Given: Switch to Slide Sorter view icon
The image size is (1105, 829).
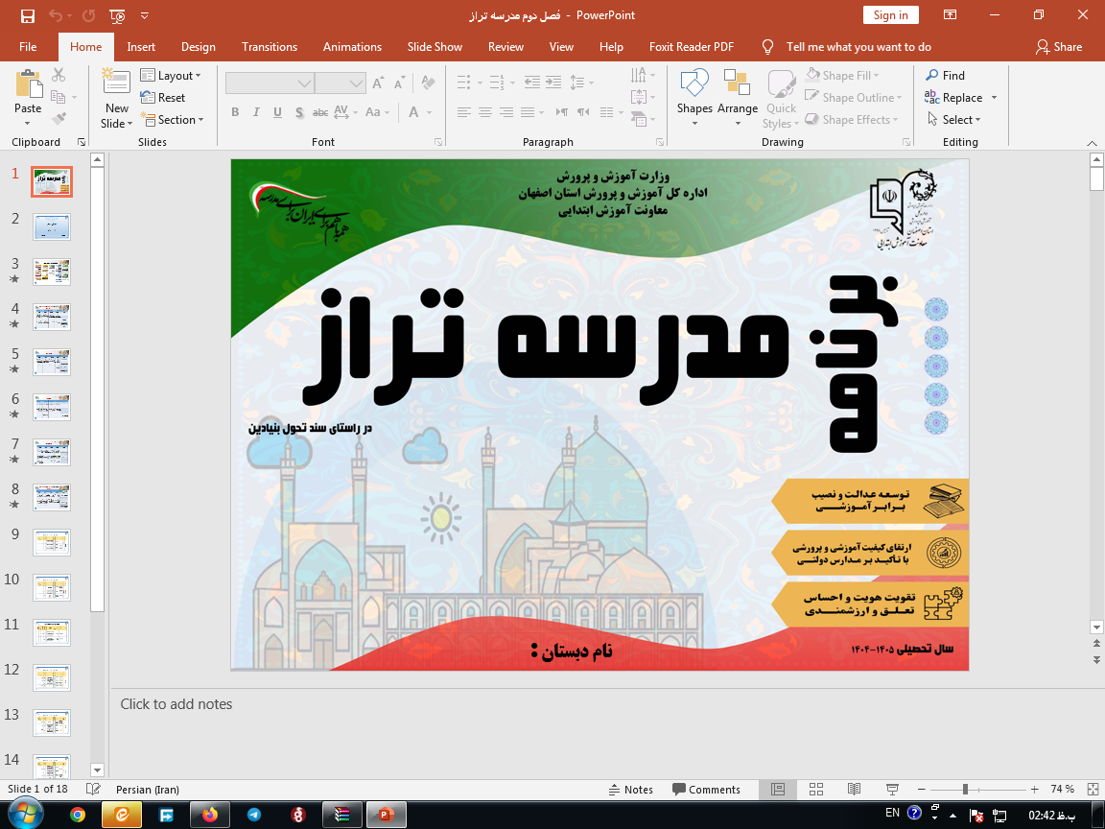Looking at the screenshot, I should 815,790.
